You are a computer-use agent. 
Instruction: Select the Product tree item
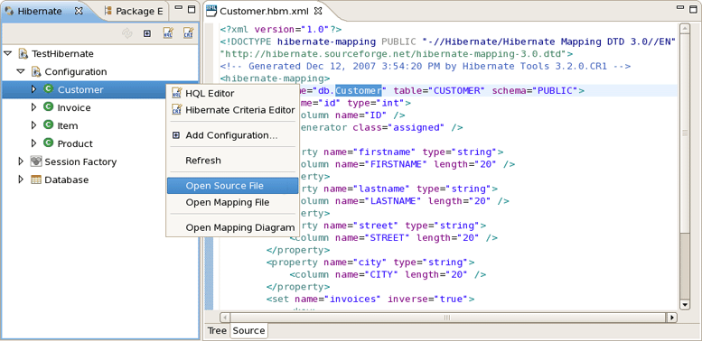point(75,144)
